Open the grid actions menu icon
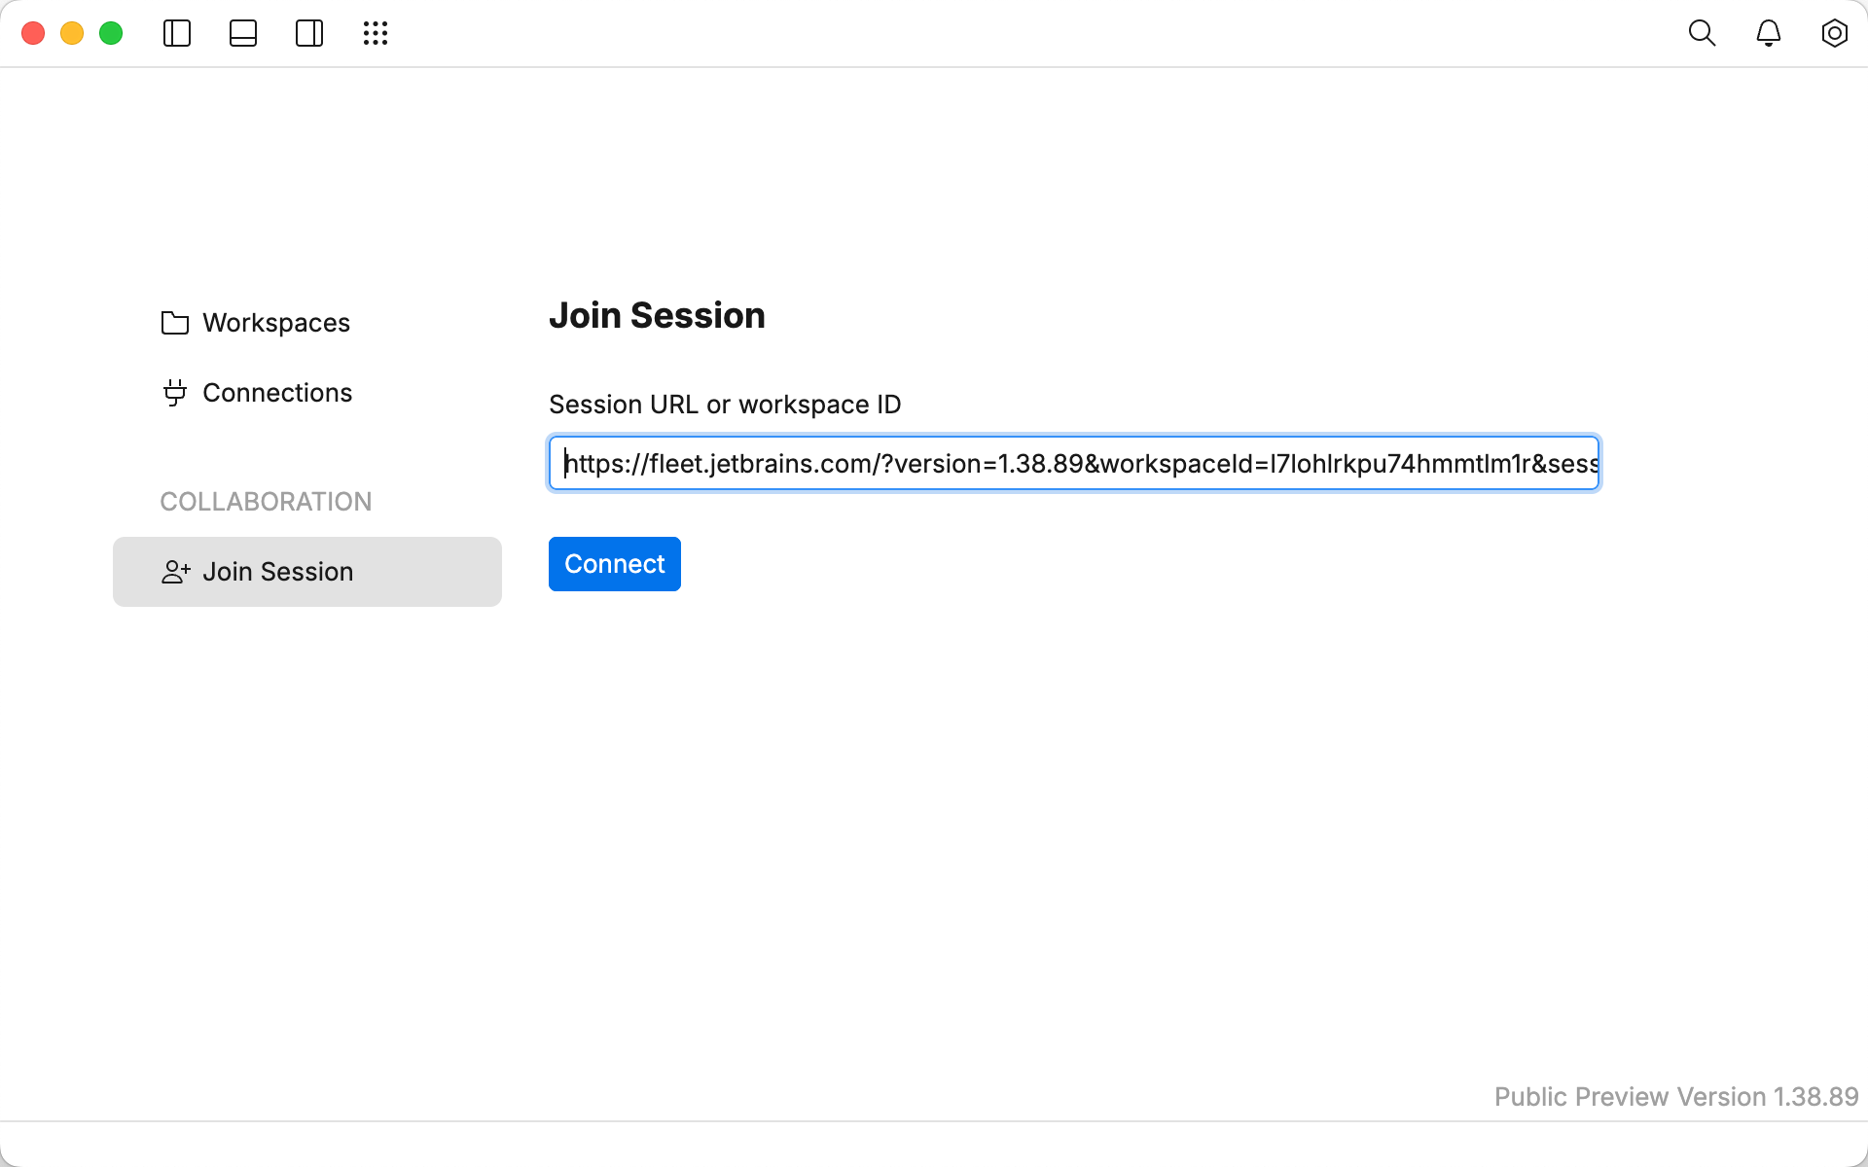 coord(376,33)
